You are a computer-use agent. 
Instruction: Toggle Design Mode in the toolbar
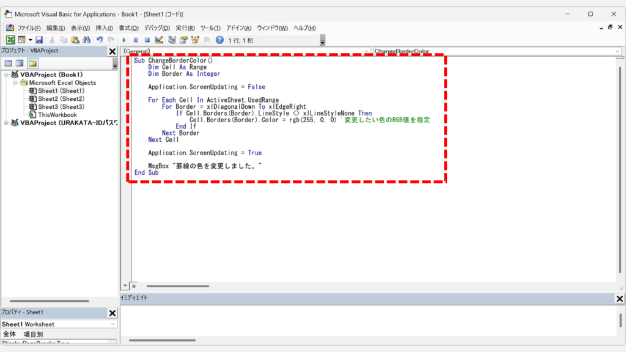[x=159, y=40]
